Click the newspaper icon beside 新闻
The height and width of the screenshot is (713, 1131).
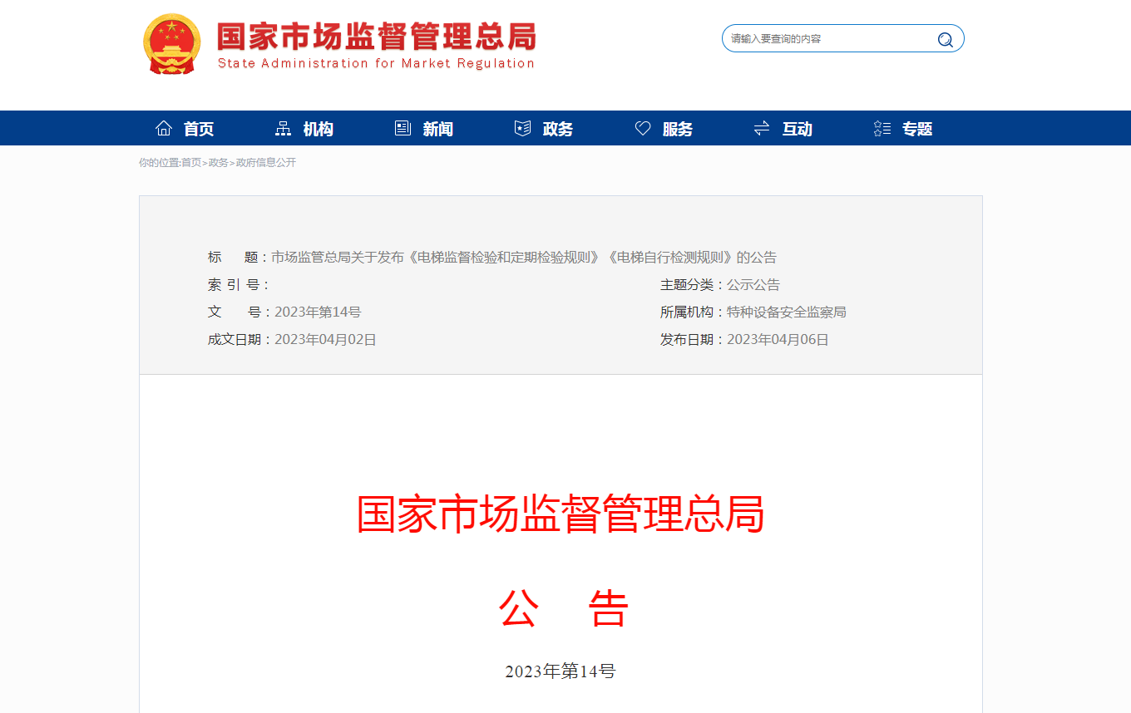(x=403, y=128)
